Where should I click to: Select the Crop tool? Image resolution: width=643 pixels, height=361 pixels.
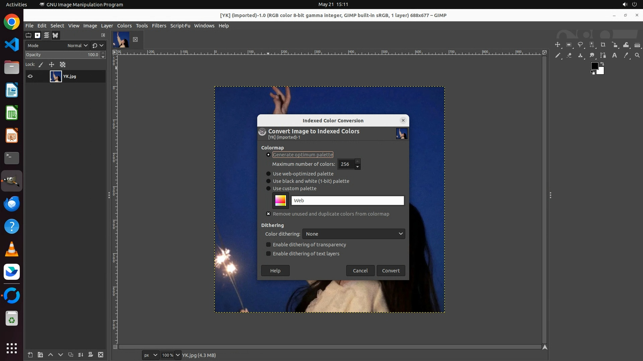click(x=603, y=45)
